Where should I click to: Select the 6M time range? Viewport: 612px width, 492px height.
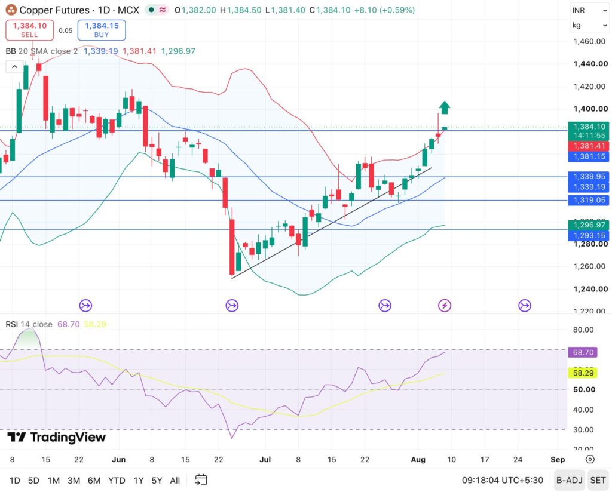(x=94, y=480)
